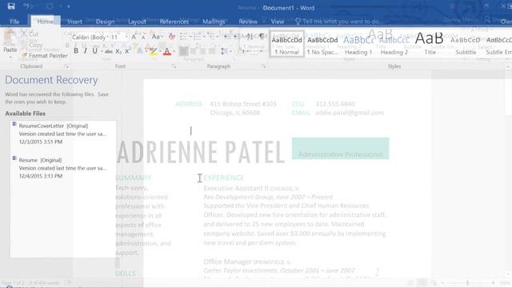Click the Align Right icon
Image resolution: width=512 pixels, height=288 pixels.
coord(202,51)
